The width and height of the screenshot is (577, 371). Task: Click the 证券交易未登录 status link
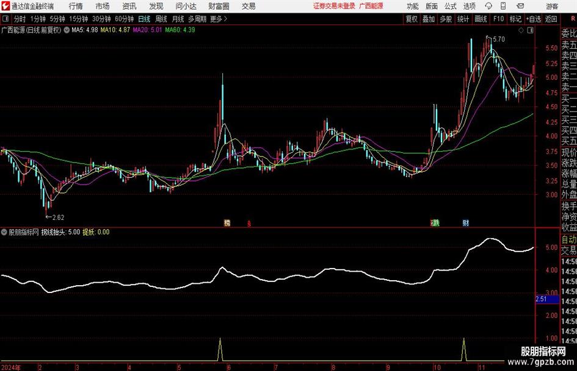click(x=334, y=6)
